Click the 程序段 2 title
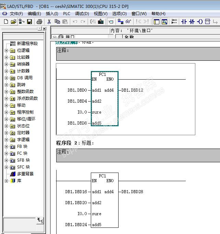Screen dimensions: 220x234 [75, 143]
